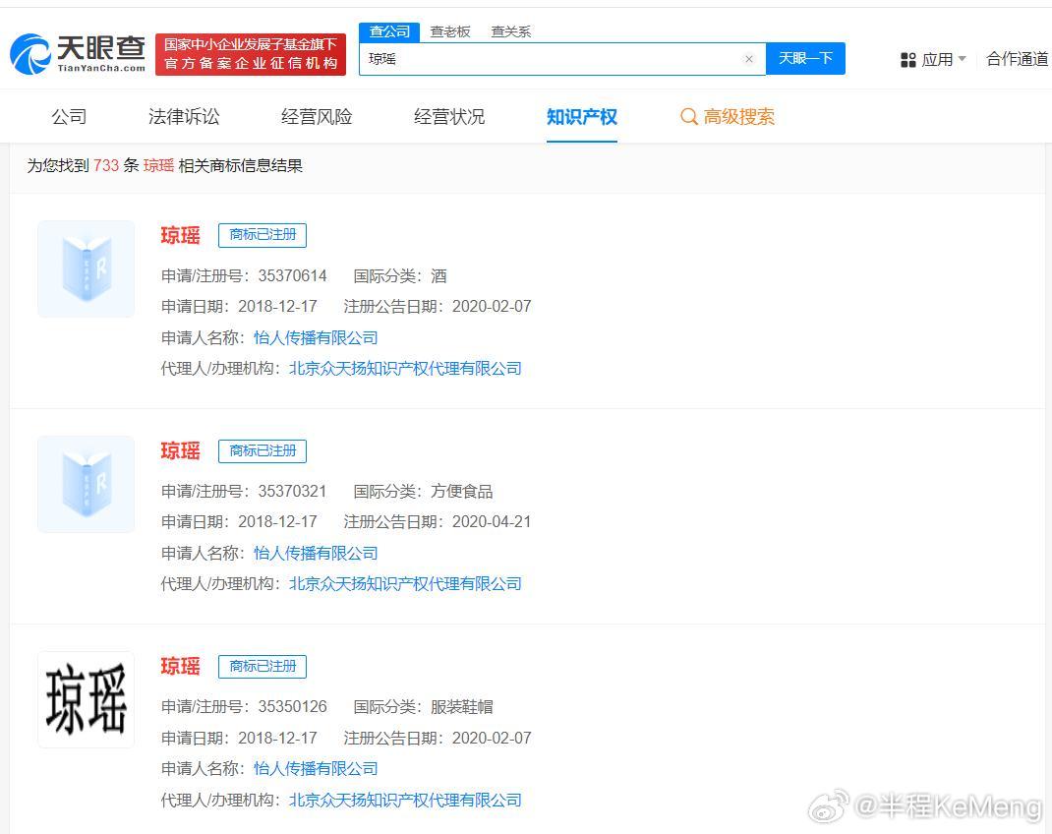Select the 知识产权 category tab
The width and height of the screenshot is (1052, 834).
click(582, 117)
